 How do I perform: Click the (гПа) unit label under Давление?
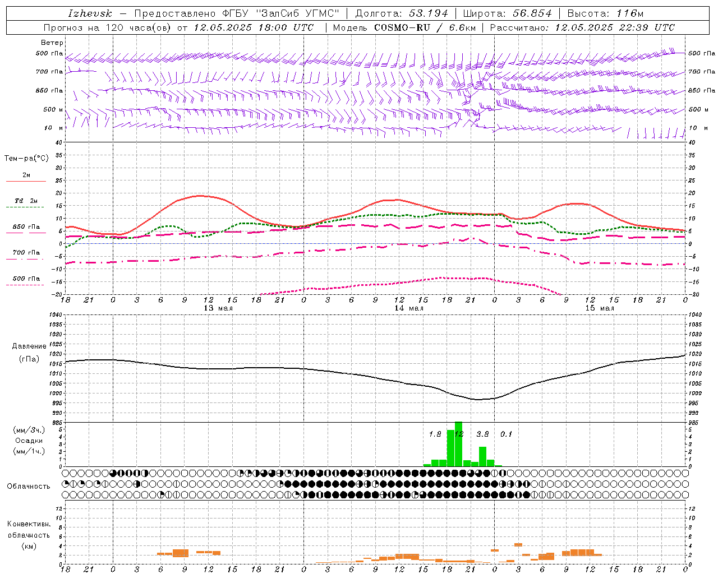[29, 359]
